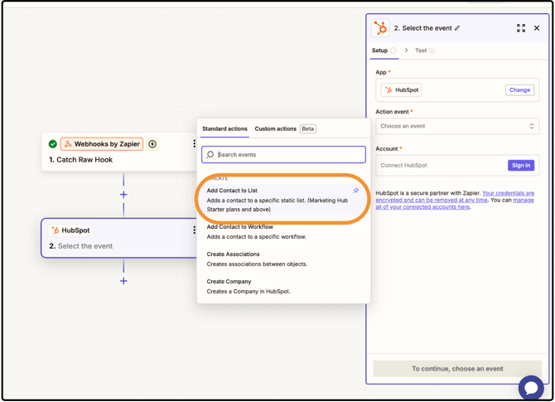555x402 pixels.
Task: Click the green check status icon
Action: [x=53, y=143]
